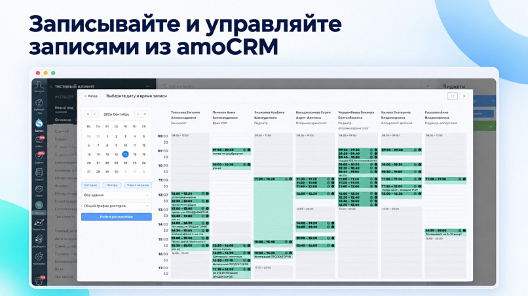Screen dimensions: 528x296
Task: Open the Wazzup icon in sidebar
Action: 39,206
